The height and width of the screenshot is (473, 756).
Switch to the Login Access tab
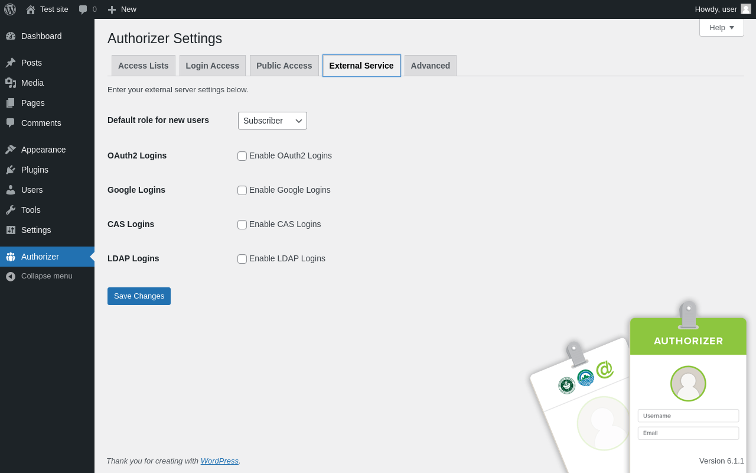pyautogui.click(x=213, y=66)
